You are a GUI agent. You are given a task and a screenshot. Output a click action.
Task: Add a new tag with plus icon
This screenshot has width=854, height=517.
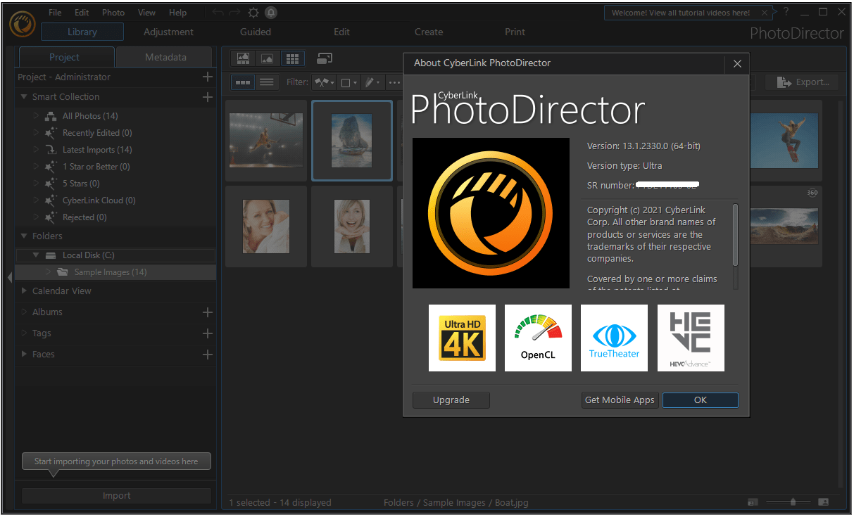pos(207,333)
